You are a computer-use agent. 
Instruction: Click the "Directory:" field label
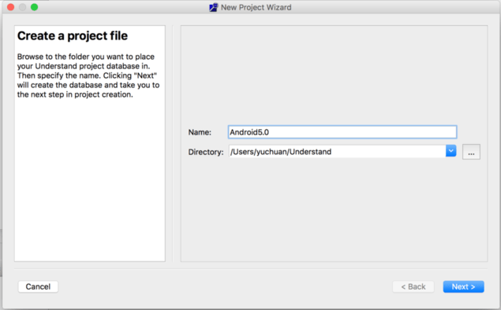tap(206, 152)
